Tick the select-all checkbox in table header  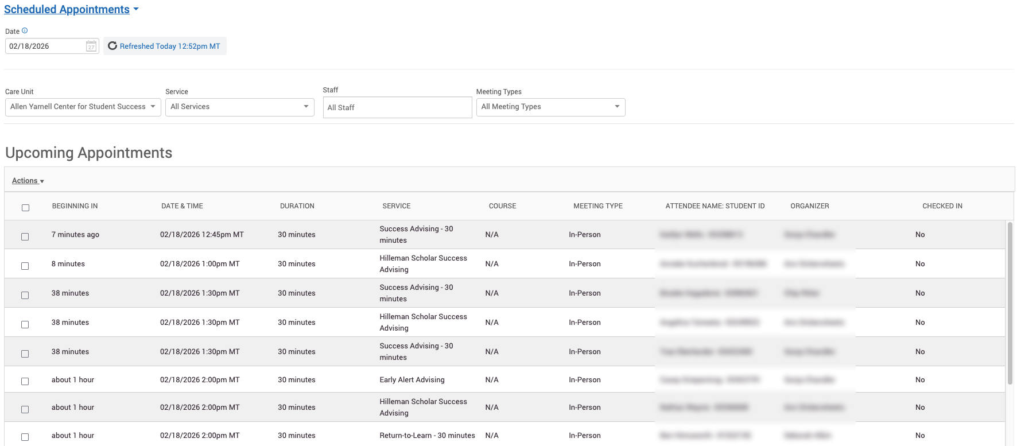pos(25,208)
